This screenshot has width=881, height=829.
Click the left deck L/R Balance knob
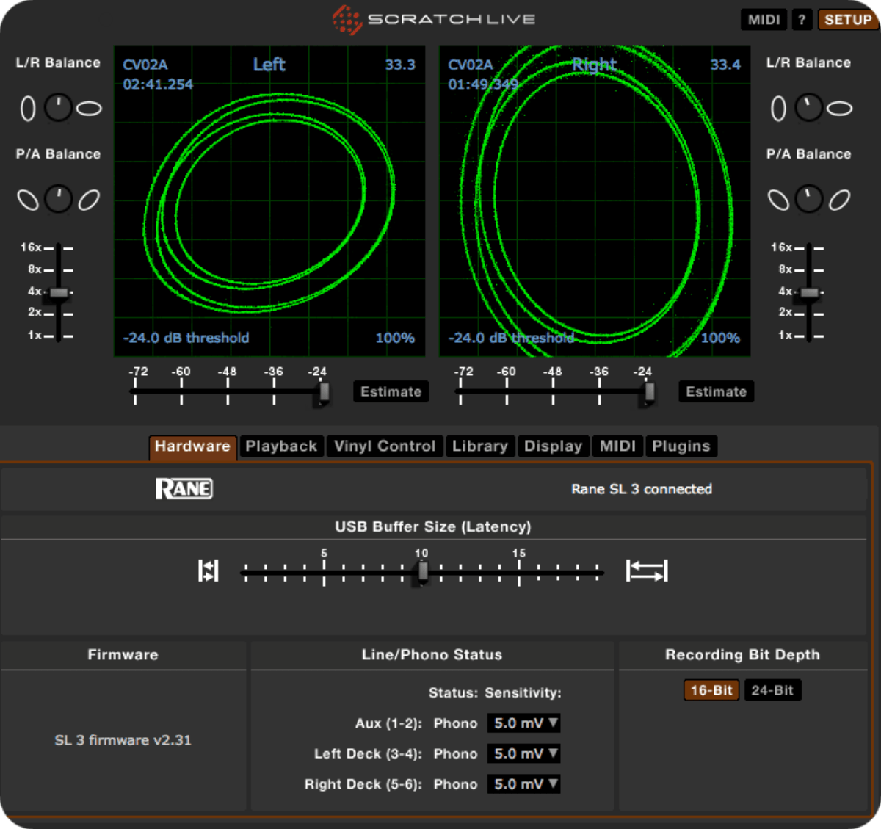point(58,108)
